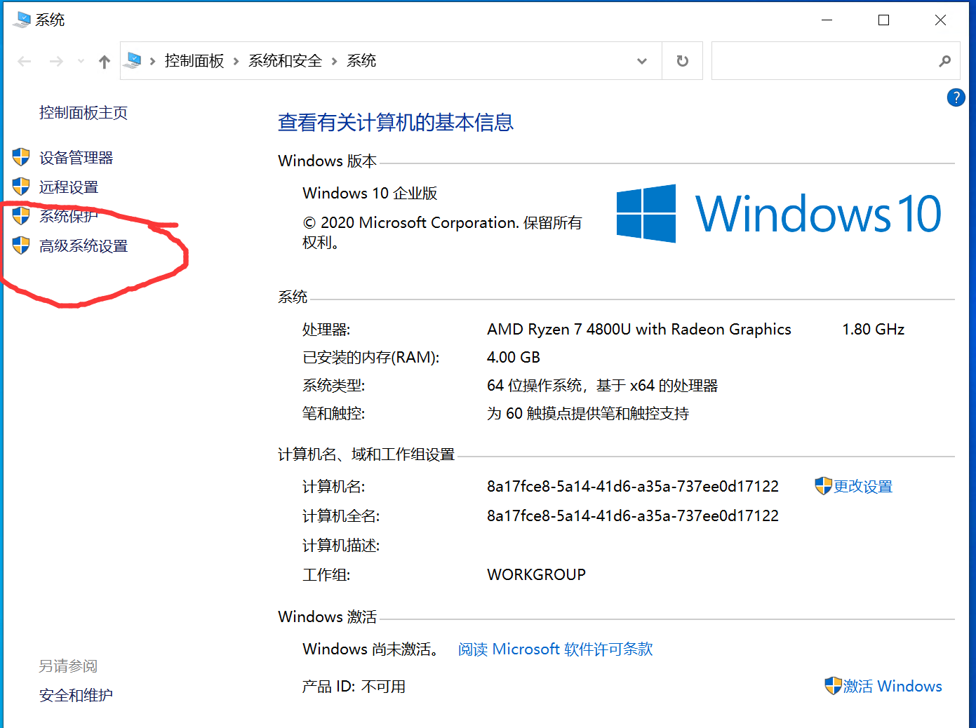Image resolution: width=976 pixels, height=728 pixels.
Task: Click the 产品 ID: 不可用 text
Action: (354, 687)
